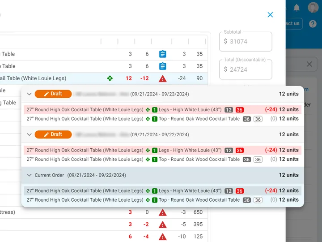Open notifications bell icon
Image resolution: width=322 pixels, height=242 pixels.
click(297, 8)
